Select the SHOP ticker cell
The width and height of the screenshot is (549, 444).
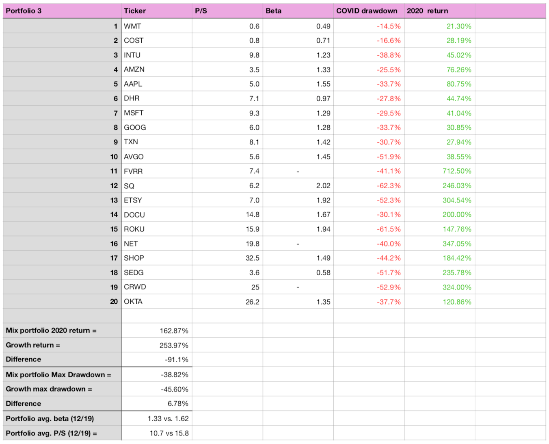tap(156, 258)
